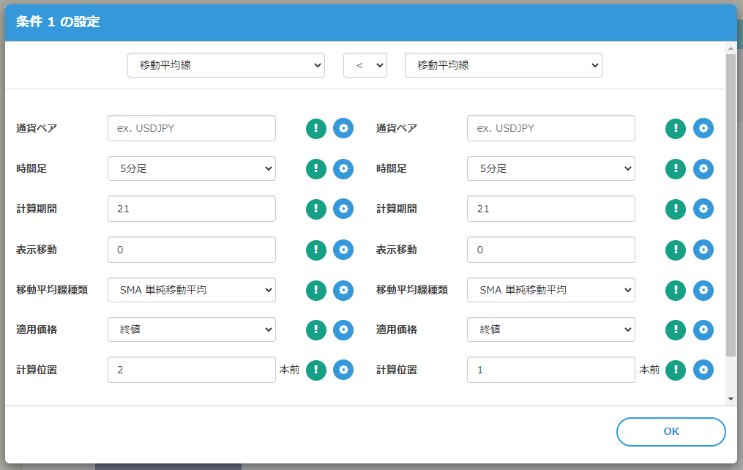This screenshot has height=470, width=743.
Task: Click the blue gear icon for left 表示移動
Action: [x=343, y=250]
